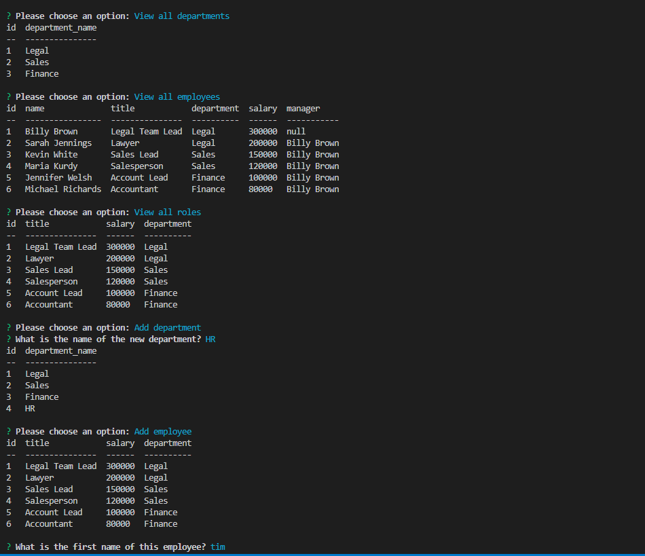Click "Legal" department in Billy Brown's employee row
645x556 pixels.
pyautogui.click(x=203, y=132)
